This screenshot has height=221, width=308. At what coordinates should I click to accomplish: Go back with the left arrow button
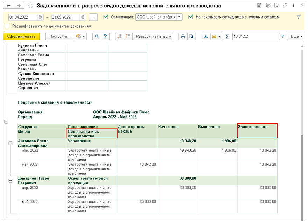click(9, 6)
